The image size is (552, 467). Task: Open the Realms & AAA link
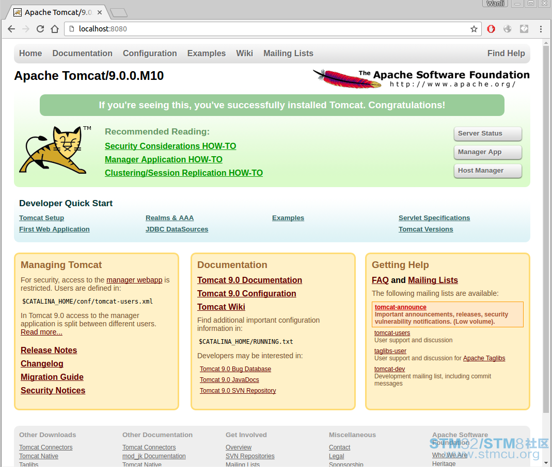(170, 218)
